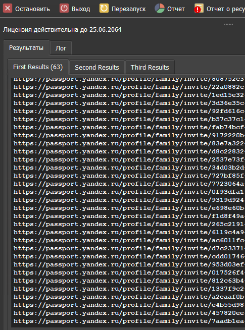Switch to the Результаты tab

point(26,48)
